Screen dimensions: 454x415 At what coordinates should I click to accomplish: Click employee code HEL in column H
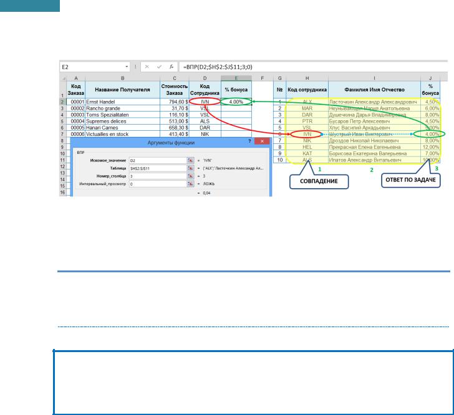coord(307,147)
